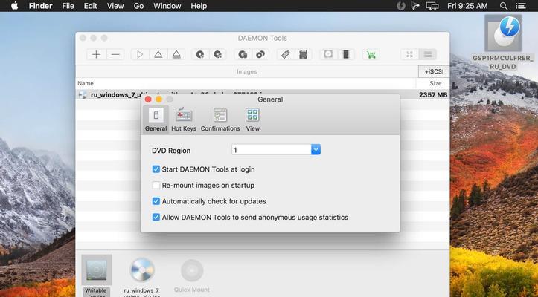This screenshot has height=297, width=538.
Task: Click the second disc image toolbar icon
Action: [x=217, y=54]
